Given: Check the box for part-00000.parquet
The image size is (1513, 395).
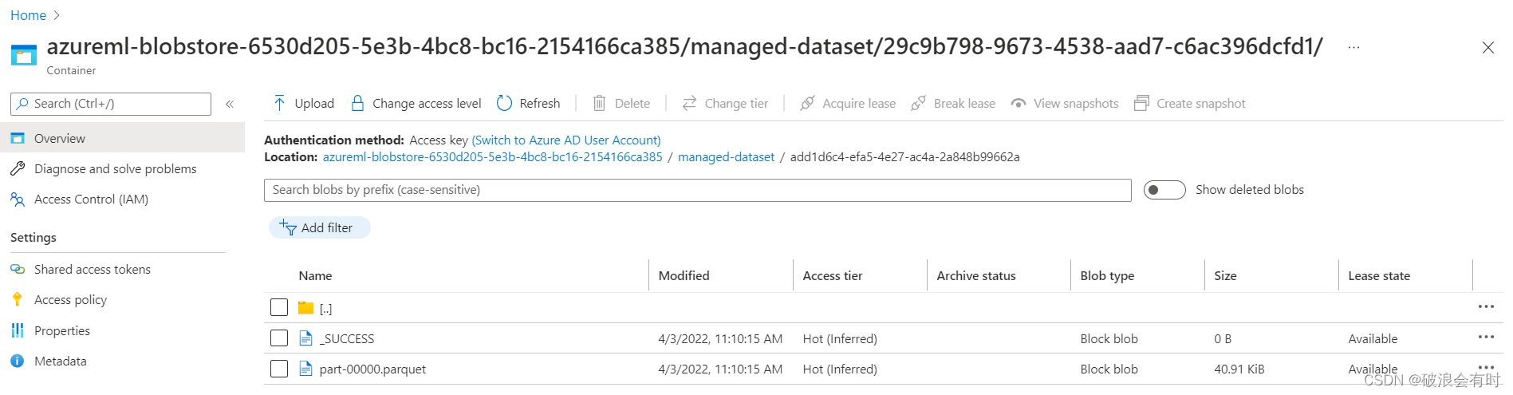Looking at the screenshot, I should [279, 369].
